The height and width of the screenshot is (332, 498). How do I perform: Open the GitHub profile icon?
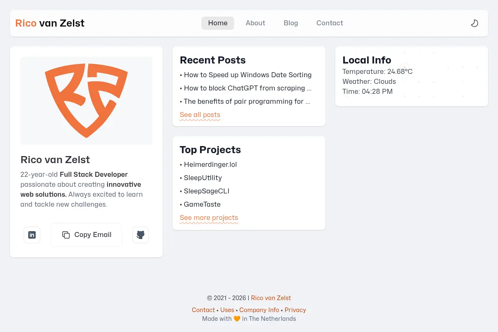(x=141, y=235)
